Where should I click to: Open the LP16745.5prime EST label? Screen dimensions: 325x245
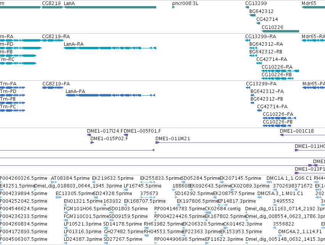coord(142,186)
